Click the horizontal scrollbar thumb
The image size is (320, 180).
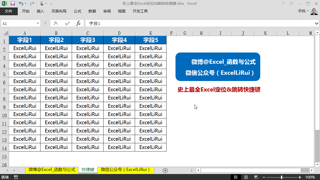(x=251, y=170)
